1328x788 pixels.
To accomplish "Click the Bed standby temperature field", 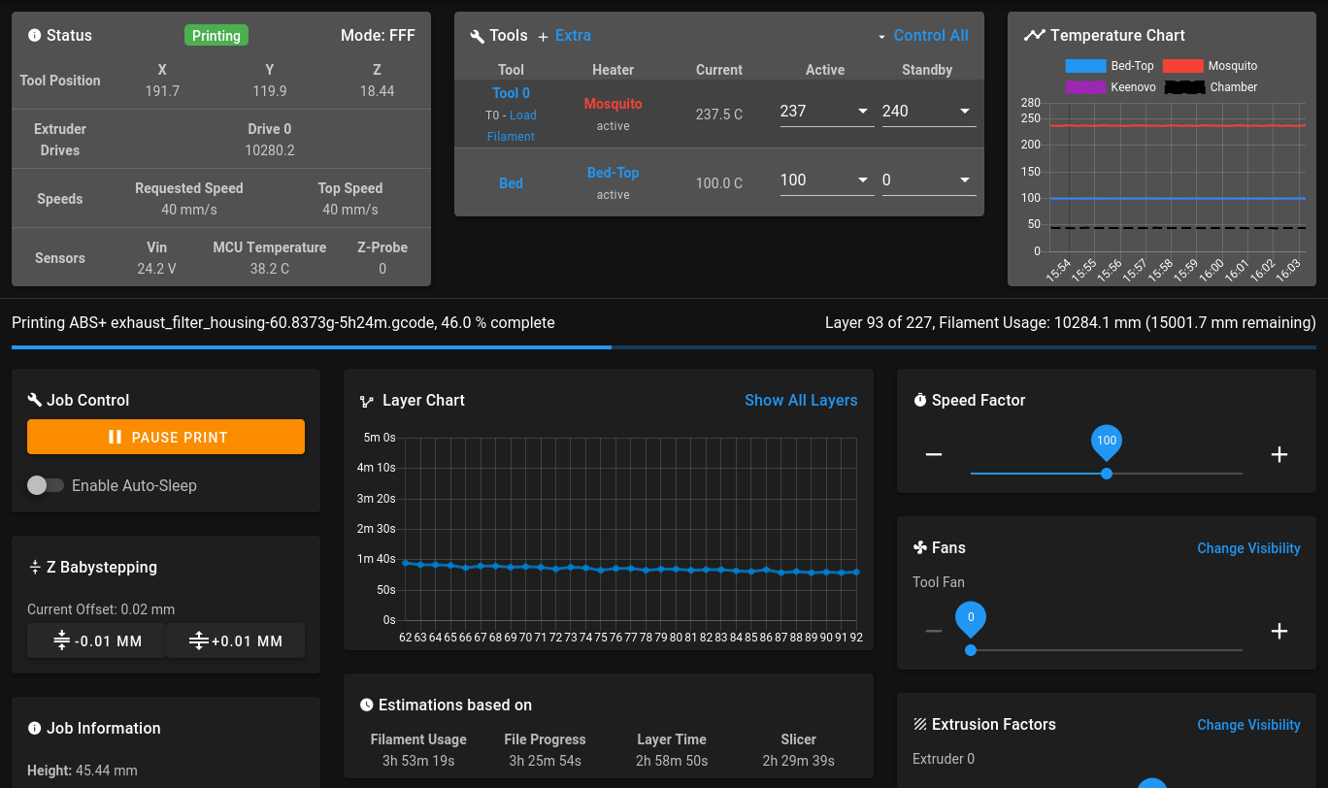I will 928,181.
